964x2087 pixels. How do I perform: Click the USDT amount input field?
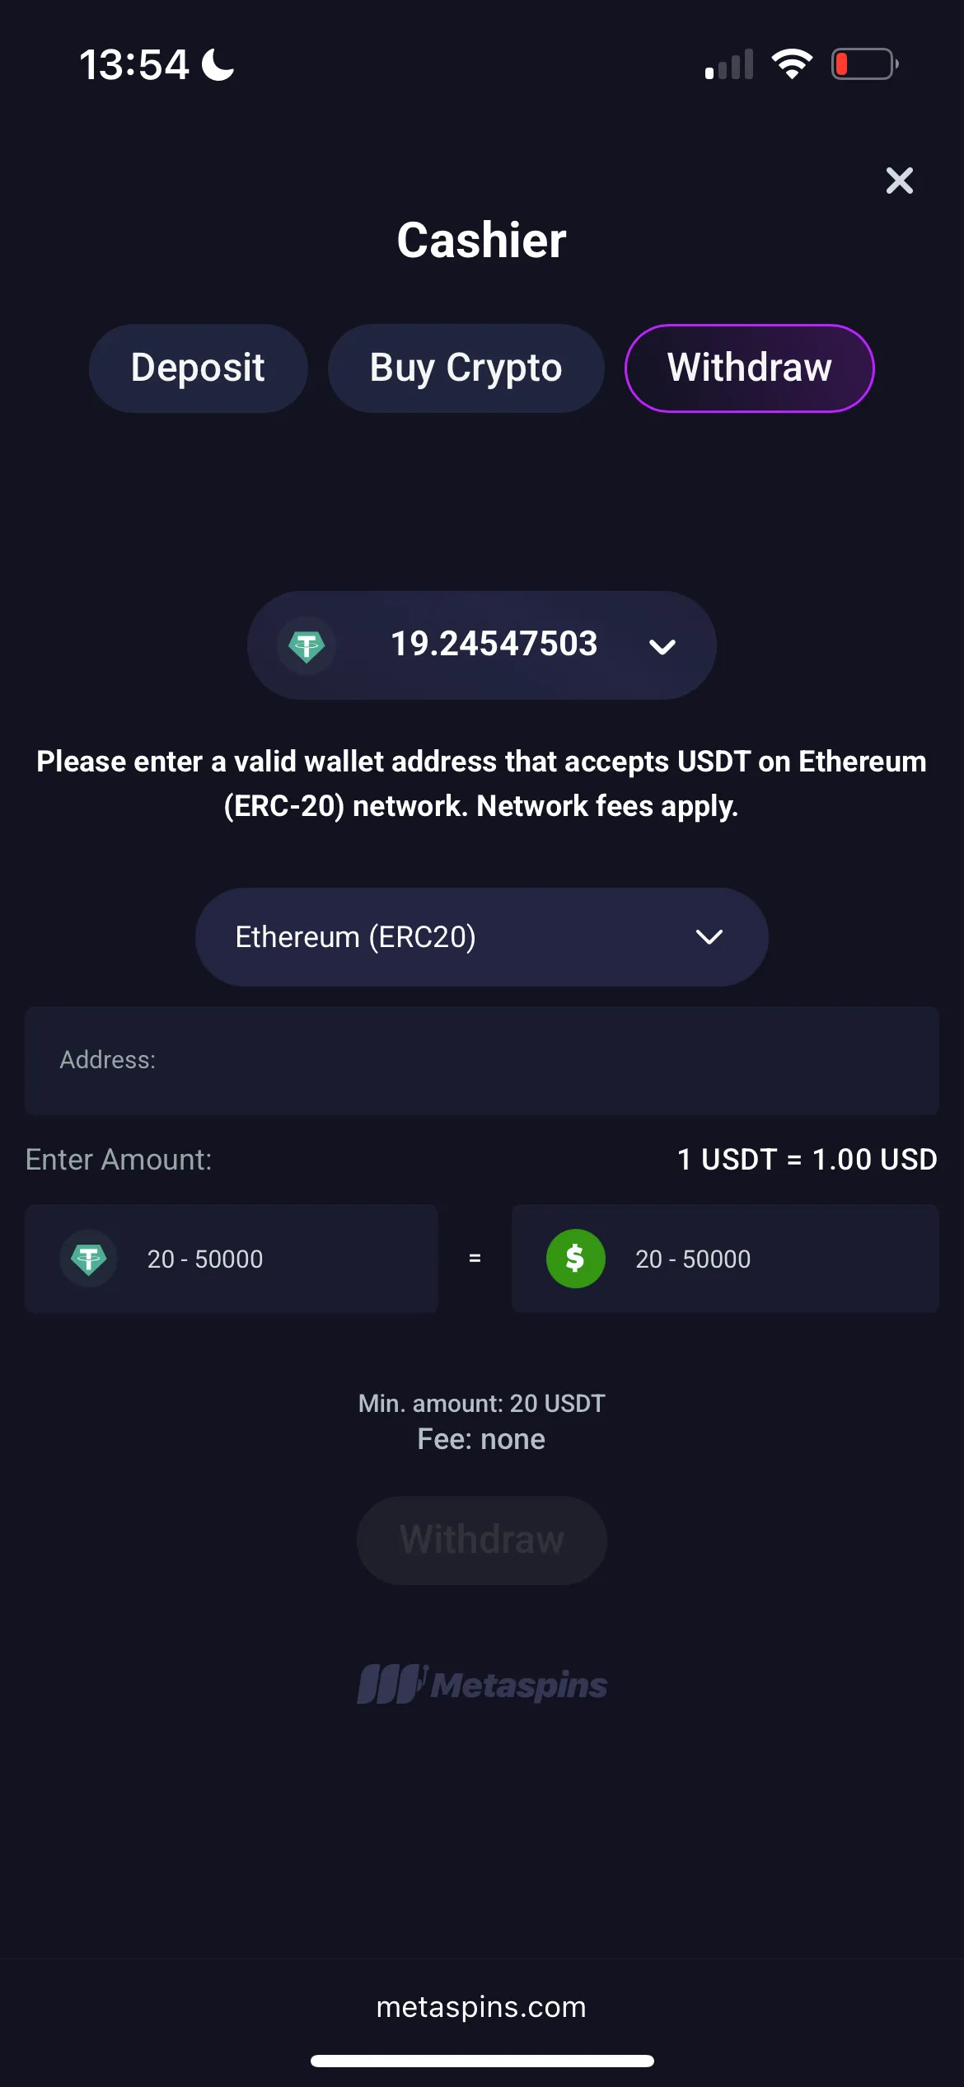click(272, 1259)
